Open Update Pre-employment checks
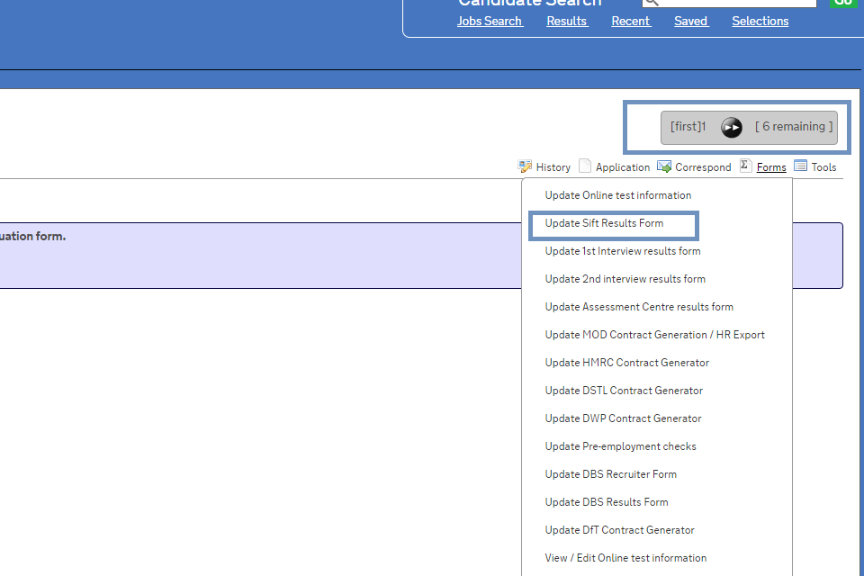Screen dimensions: 864x576 (621, 446)
